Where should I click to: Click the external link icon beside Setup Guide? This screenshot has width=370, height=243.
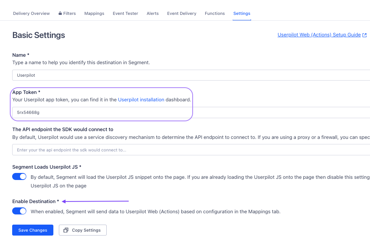365,35
